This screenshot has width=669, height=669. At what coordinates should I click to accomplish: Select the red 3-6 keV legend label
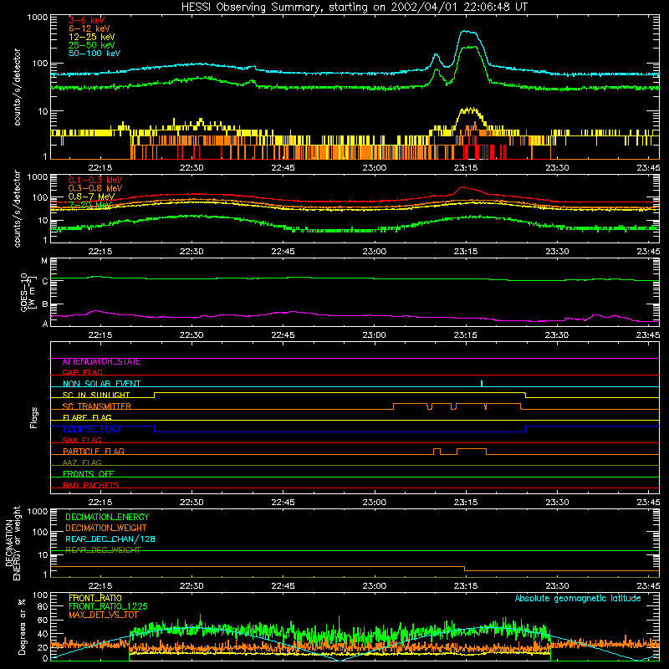coord(86,20)
